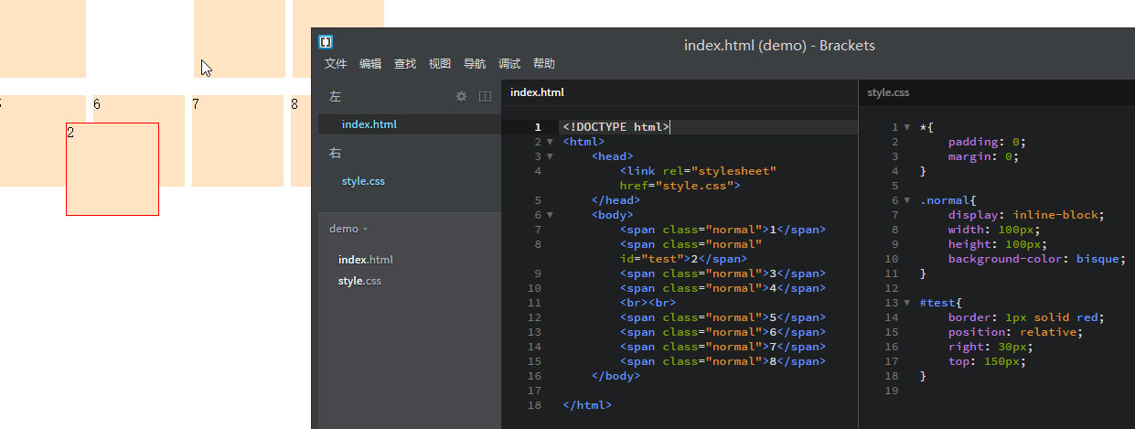Image resolution: width=1135 pixels, height=429 pixels.
Task: Open working set settings gear icon
Action: pos(461,96)
